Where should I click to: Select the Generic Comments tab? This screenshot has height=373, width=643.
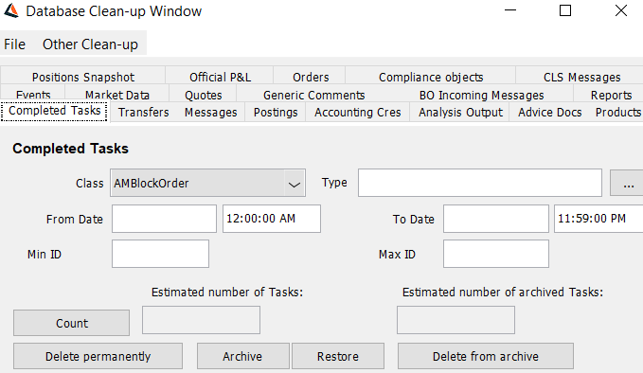pyautogui.click(x=314, y=95)
